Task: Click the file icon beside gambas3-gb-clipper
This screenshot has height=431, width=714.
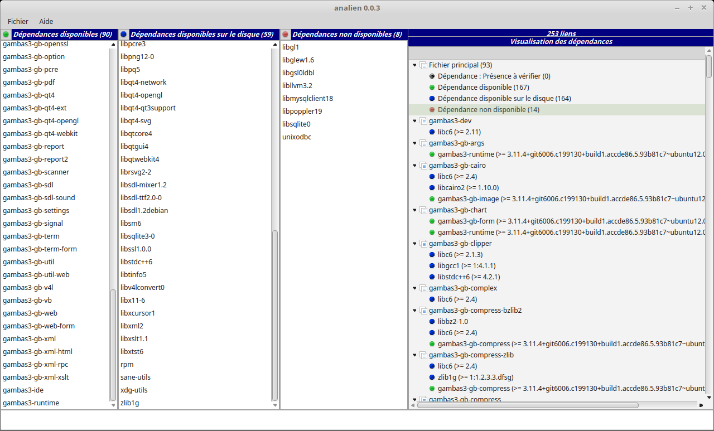Action: click(x=423, y=243)
